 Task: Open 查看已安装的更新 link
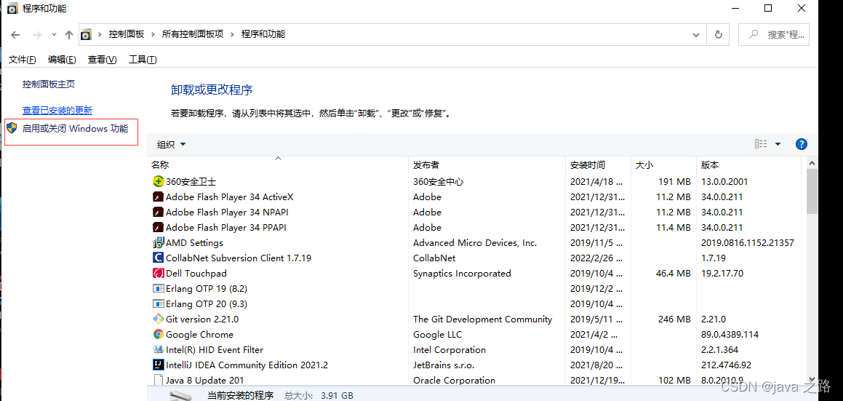click(x=57, y=111)
